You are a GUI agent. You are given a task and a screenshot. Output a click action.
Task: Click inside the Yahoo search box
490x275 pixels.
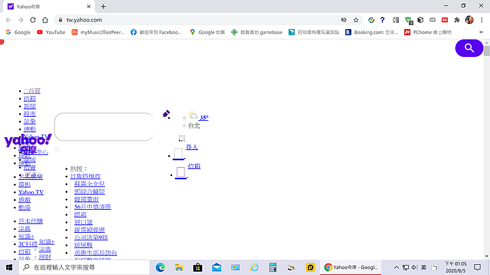(x=104, y=127)
